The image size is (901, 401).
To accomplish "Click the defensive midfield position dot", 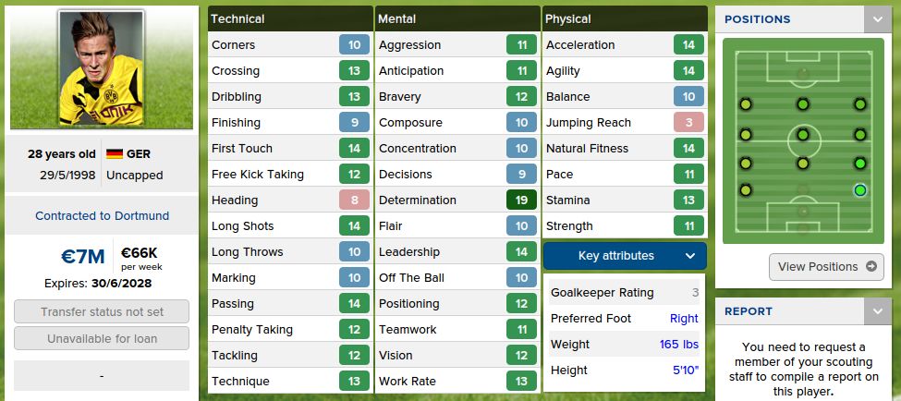I will 803,164.
